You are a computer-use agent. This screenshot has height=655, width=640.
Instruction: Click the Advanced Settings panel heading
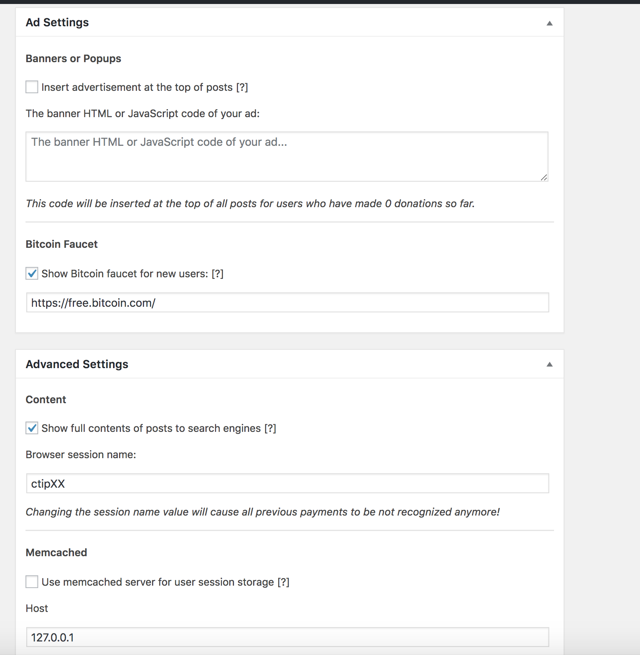click(x=77, y=364)
